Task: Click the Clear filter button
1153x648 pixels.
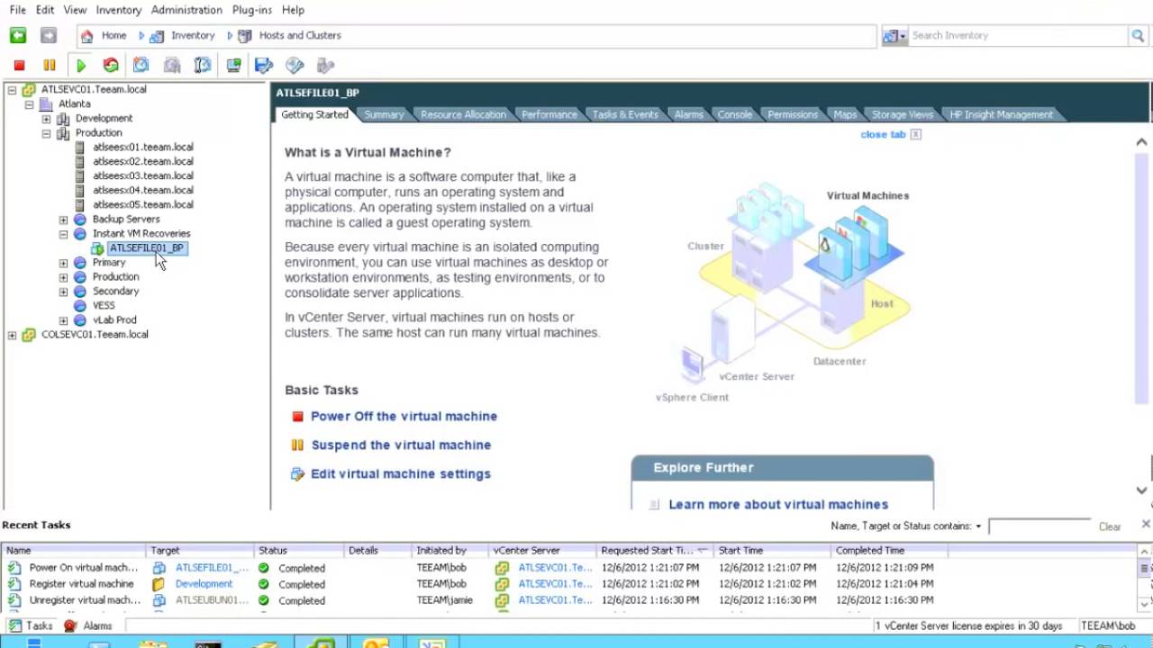Action: [1110, 526]
